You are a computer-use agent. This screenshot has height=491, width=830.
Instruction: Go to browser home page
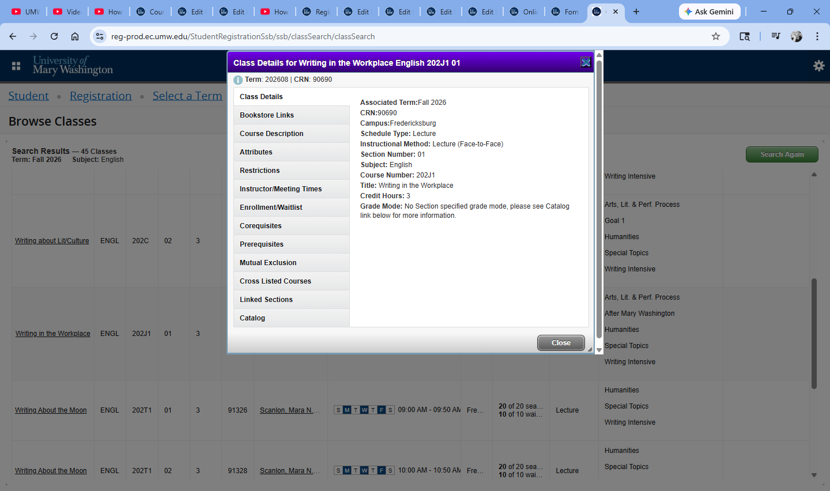click(x=75, y=36)
